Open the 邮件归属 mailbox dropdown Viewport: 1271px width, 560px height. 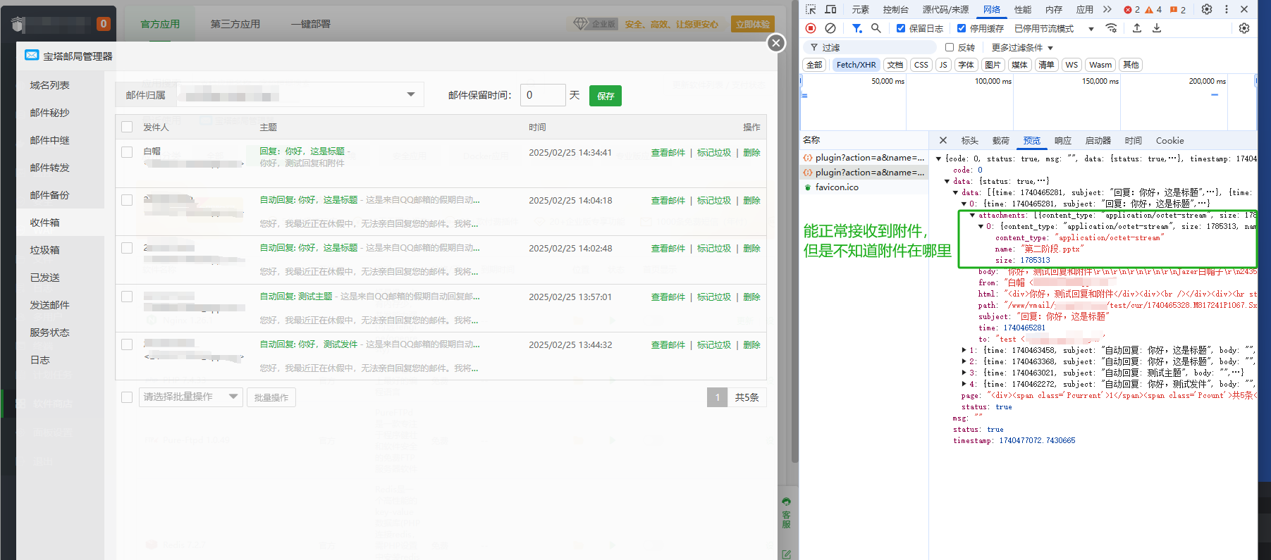(x=300, y=94)
